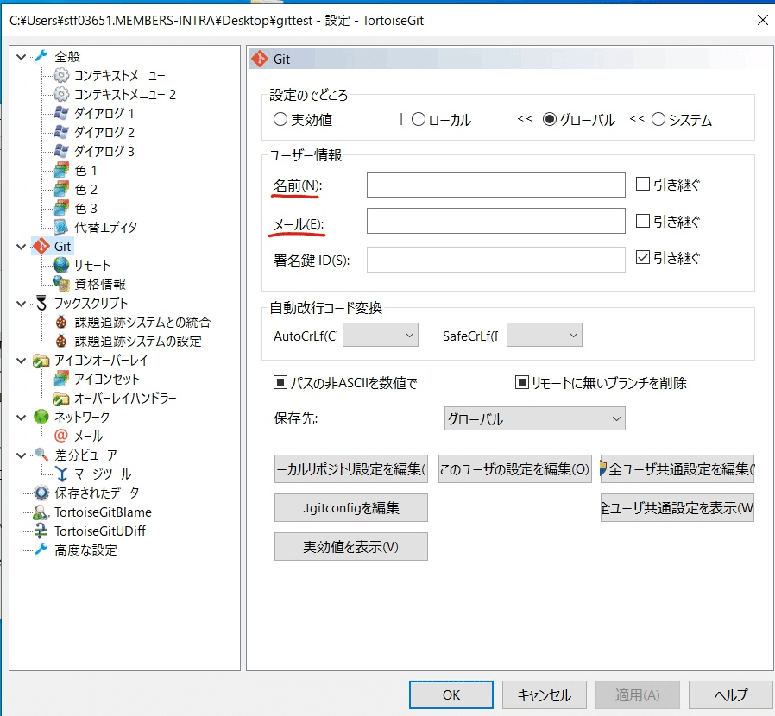Click the OK button
Screen dimensions: 775x716
tap(451, 694)
